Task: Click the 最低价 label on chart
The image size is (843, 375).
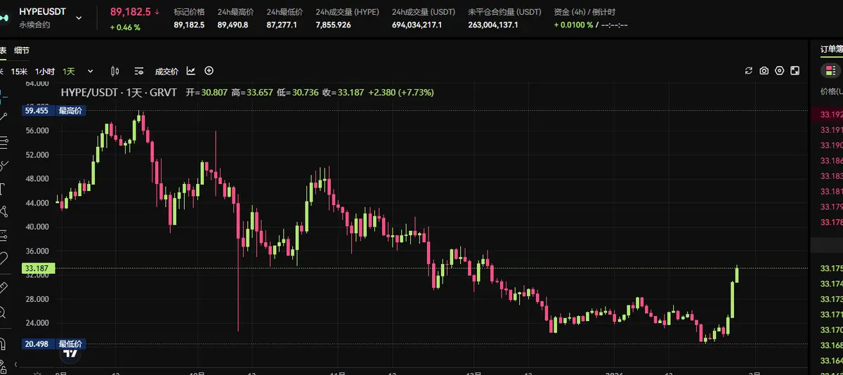Action: pos(70,343)
